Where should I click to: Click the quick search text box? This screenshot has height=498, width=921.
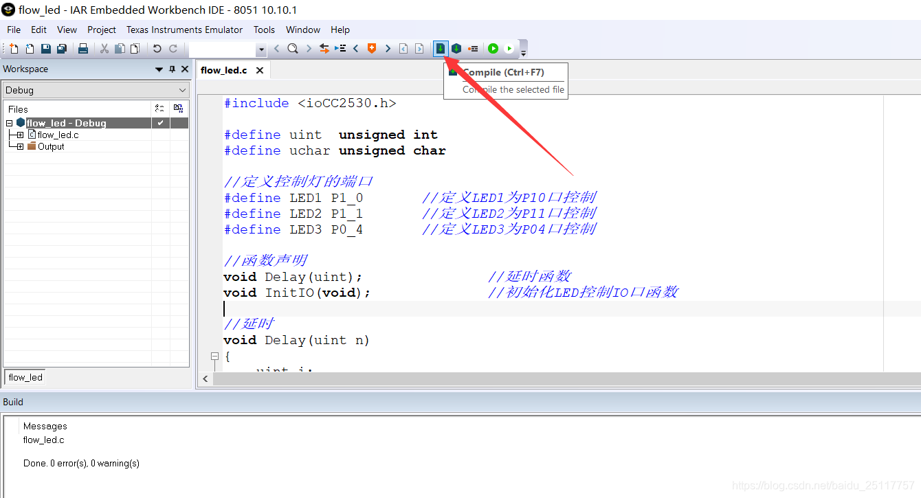[223, 49]
